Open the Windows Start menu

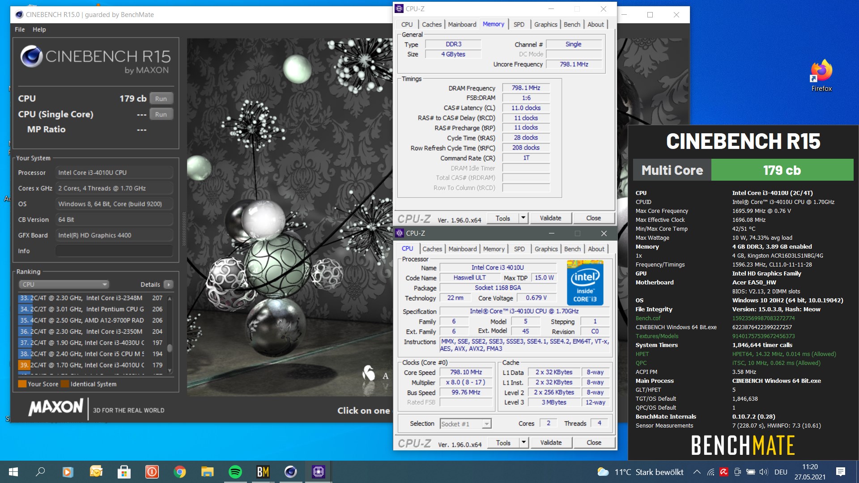13,472
